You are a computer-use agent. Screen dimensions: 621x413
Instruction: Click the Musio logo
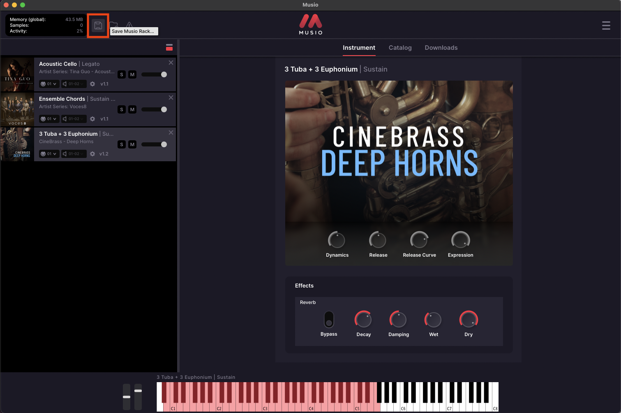(311, 24)
